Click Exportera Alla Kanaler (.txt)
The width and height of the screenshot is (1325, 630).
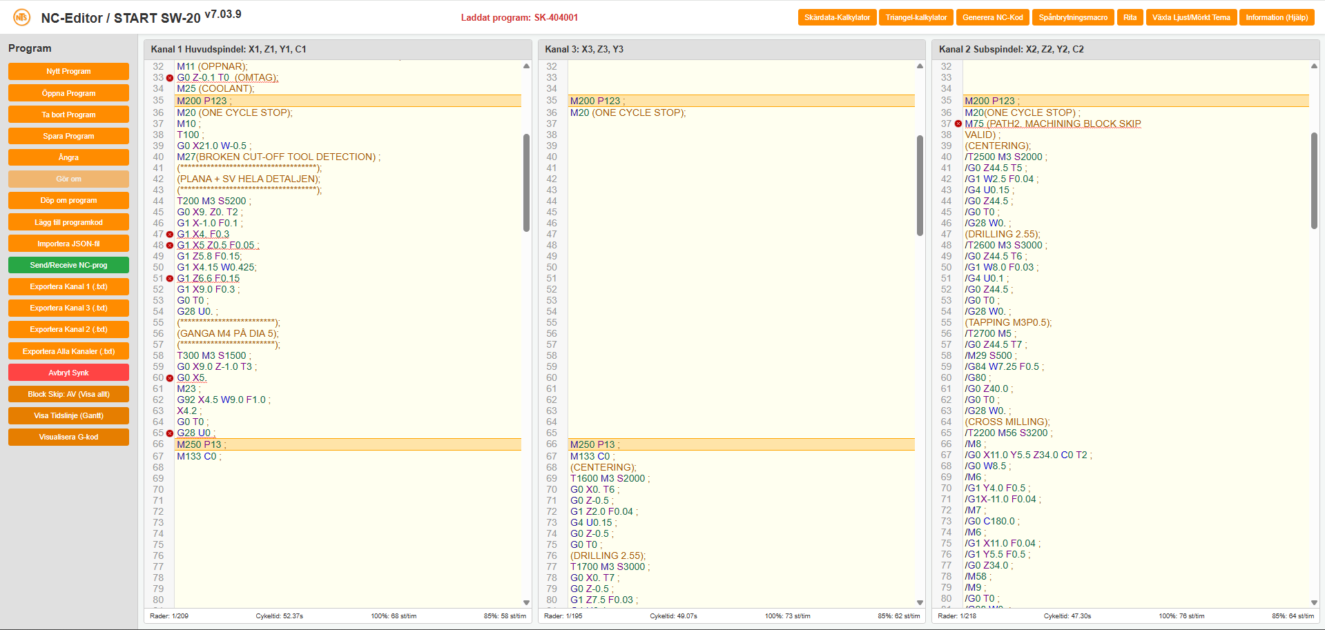[x=68, y=351]
